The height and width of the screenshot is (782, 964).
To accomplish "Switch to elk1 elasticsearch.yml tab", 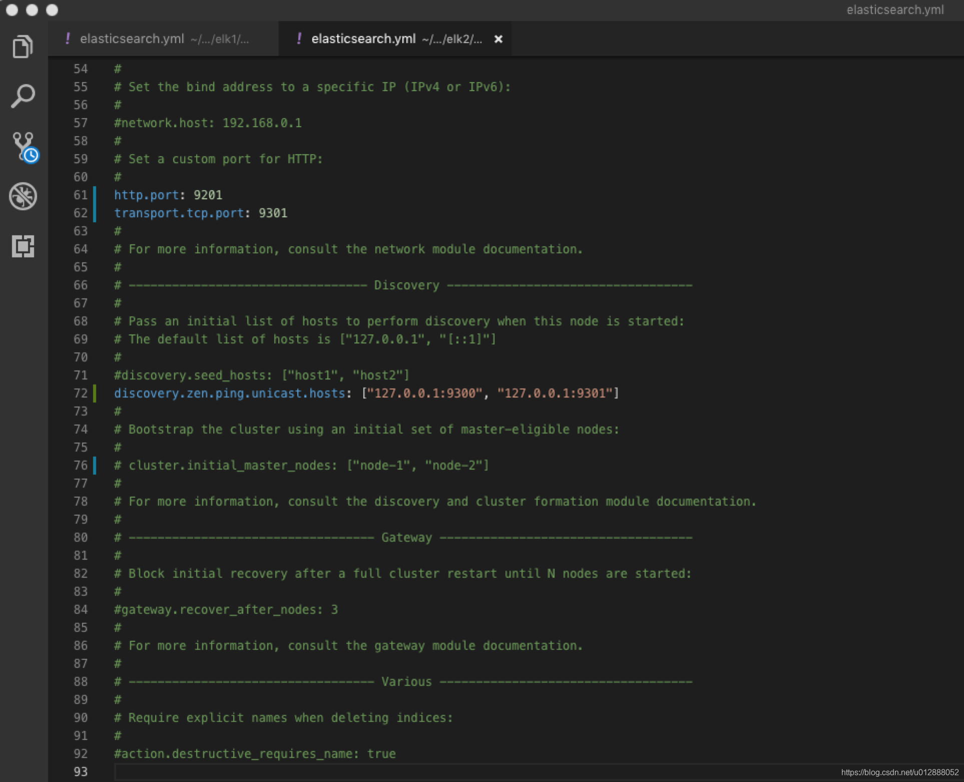I will click(x=163, y=39).
